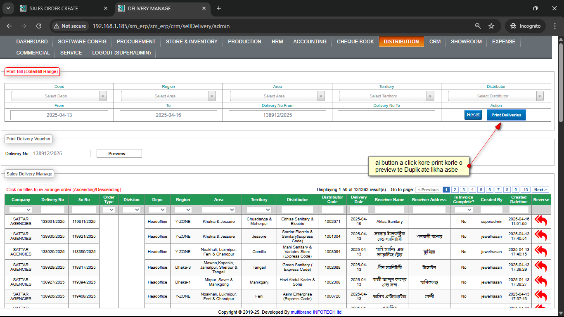Image resolution: width=564 pixels, height=317 pixels.
Task: Open Chrome three-dot menu
Action: click(x=555, y=26)
